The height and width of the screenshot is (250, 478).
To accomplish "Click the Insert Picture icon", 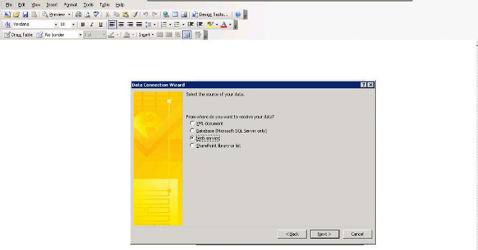I will pyautogui.click(x=184, y=14).
